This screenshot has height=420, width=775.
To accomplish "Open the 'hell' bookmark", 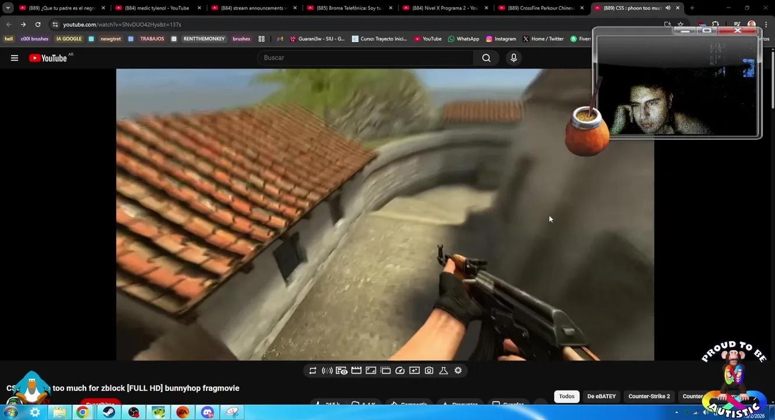I will [9, 39].
